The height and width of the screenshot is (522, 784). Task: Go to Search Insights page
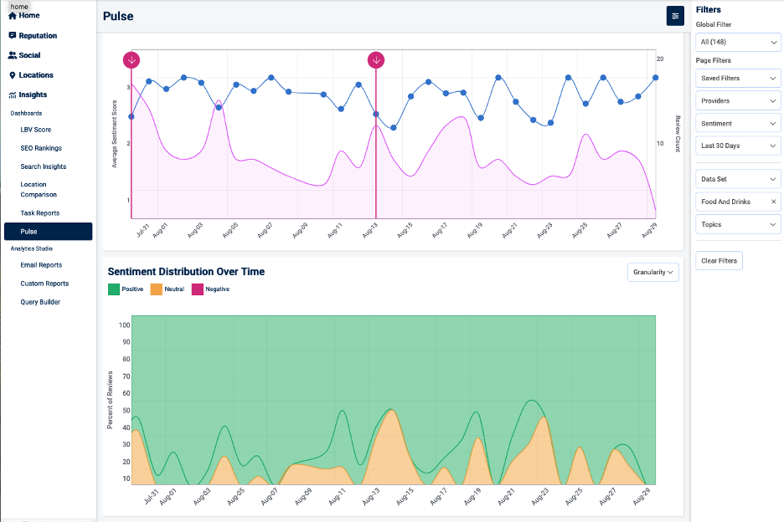[x=44, y=166]
